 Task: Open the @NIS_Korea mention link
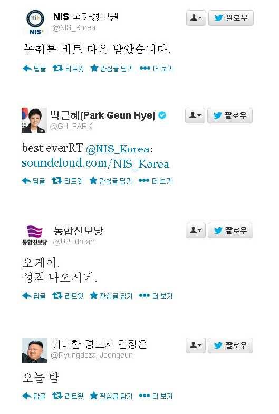point(118,149)
